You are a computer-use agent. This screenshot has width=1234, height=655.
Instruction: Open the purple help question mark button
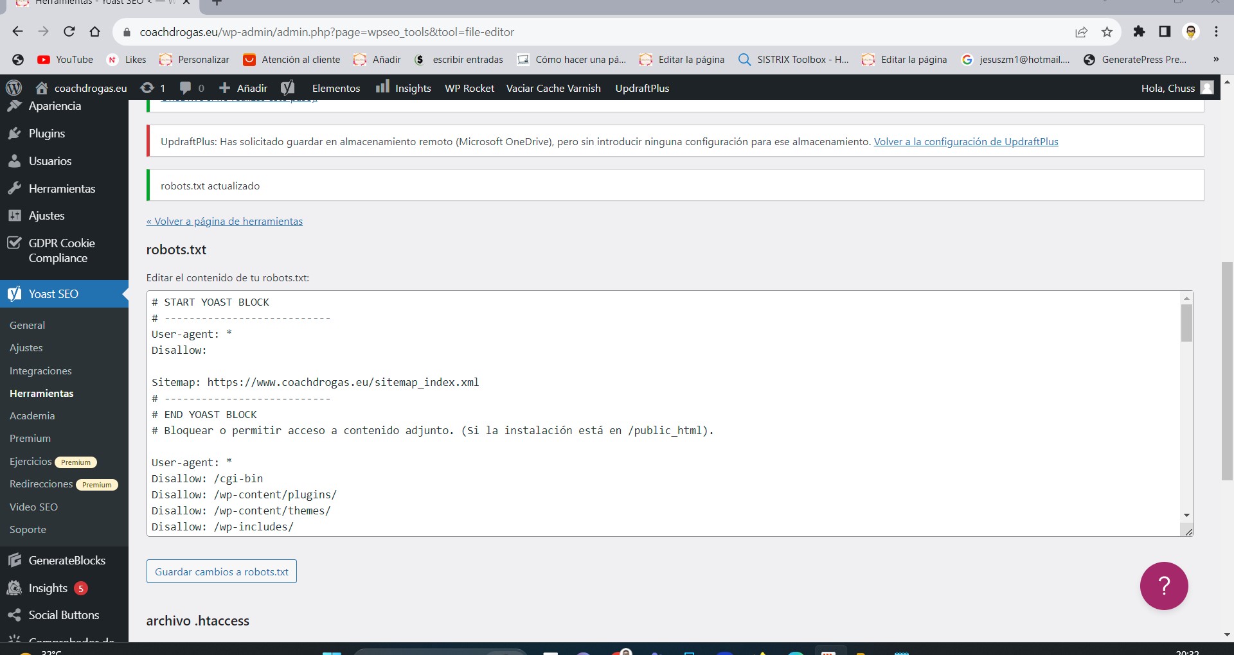point(1164,586)
